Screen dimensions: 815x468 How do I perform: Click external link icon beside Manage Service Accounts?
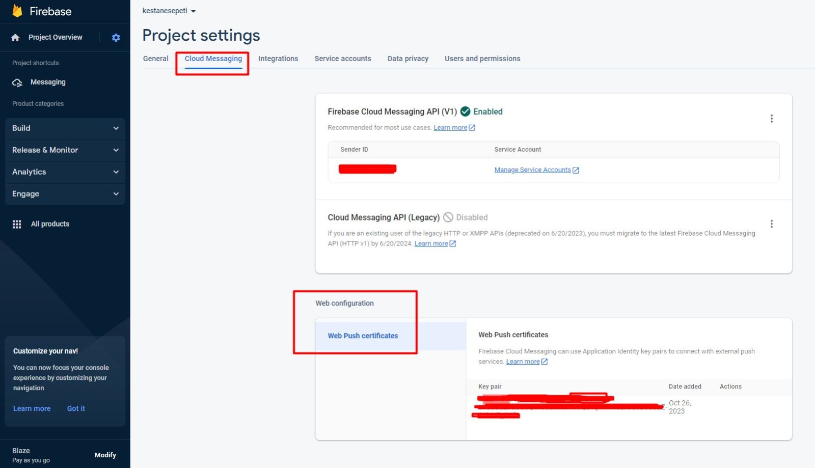coord(576,171)
